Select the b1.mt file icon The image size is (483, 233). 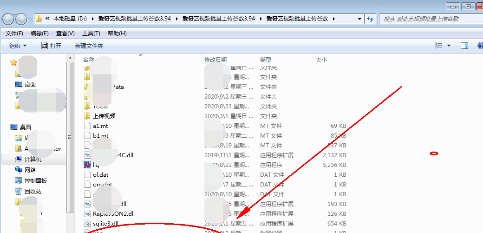coord(87,135)
